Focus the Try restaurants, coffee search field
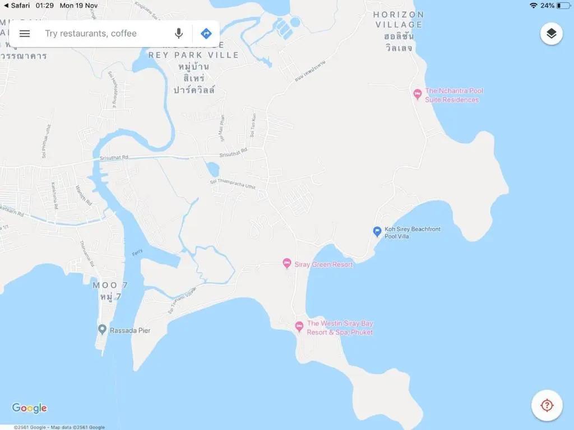Screen dimensions: 574x430 tap(106, 34)
